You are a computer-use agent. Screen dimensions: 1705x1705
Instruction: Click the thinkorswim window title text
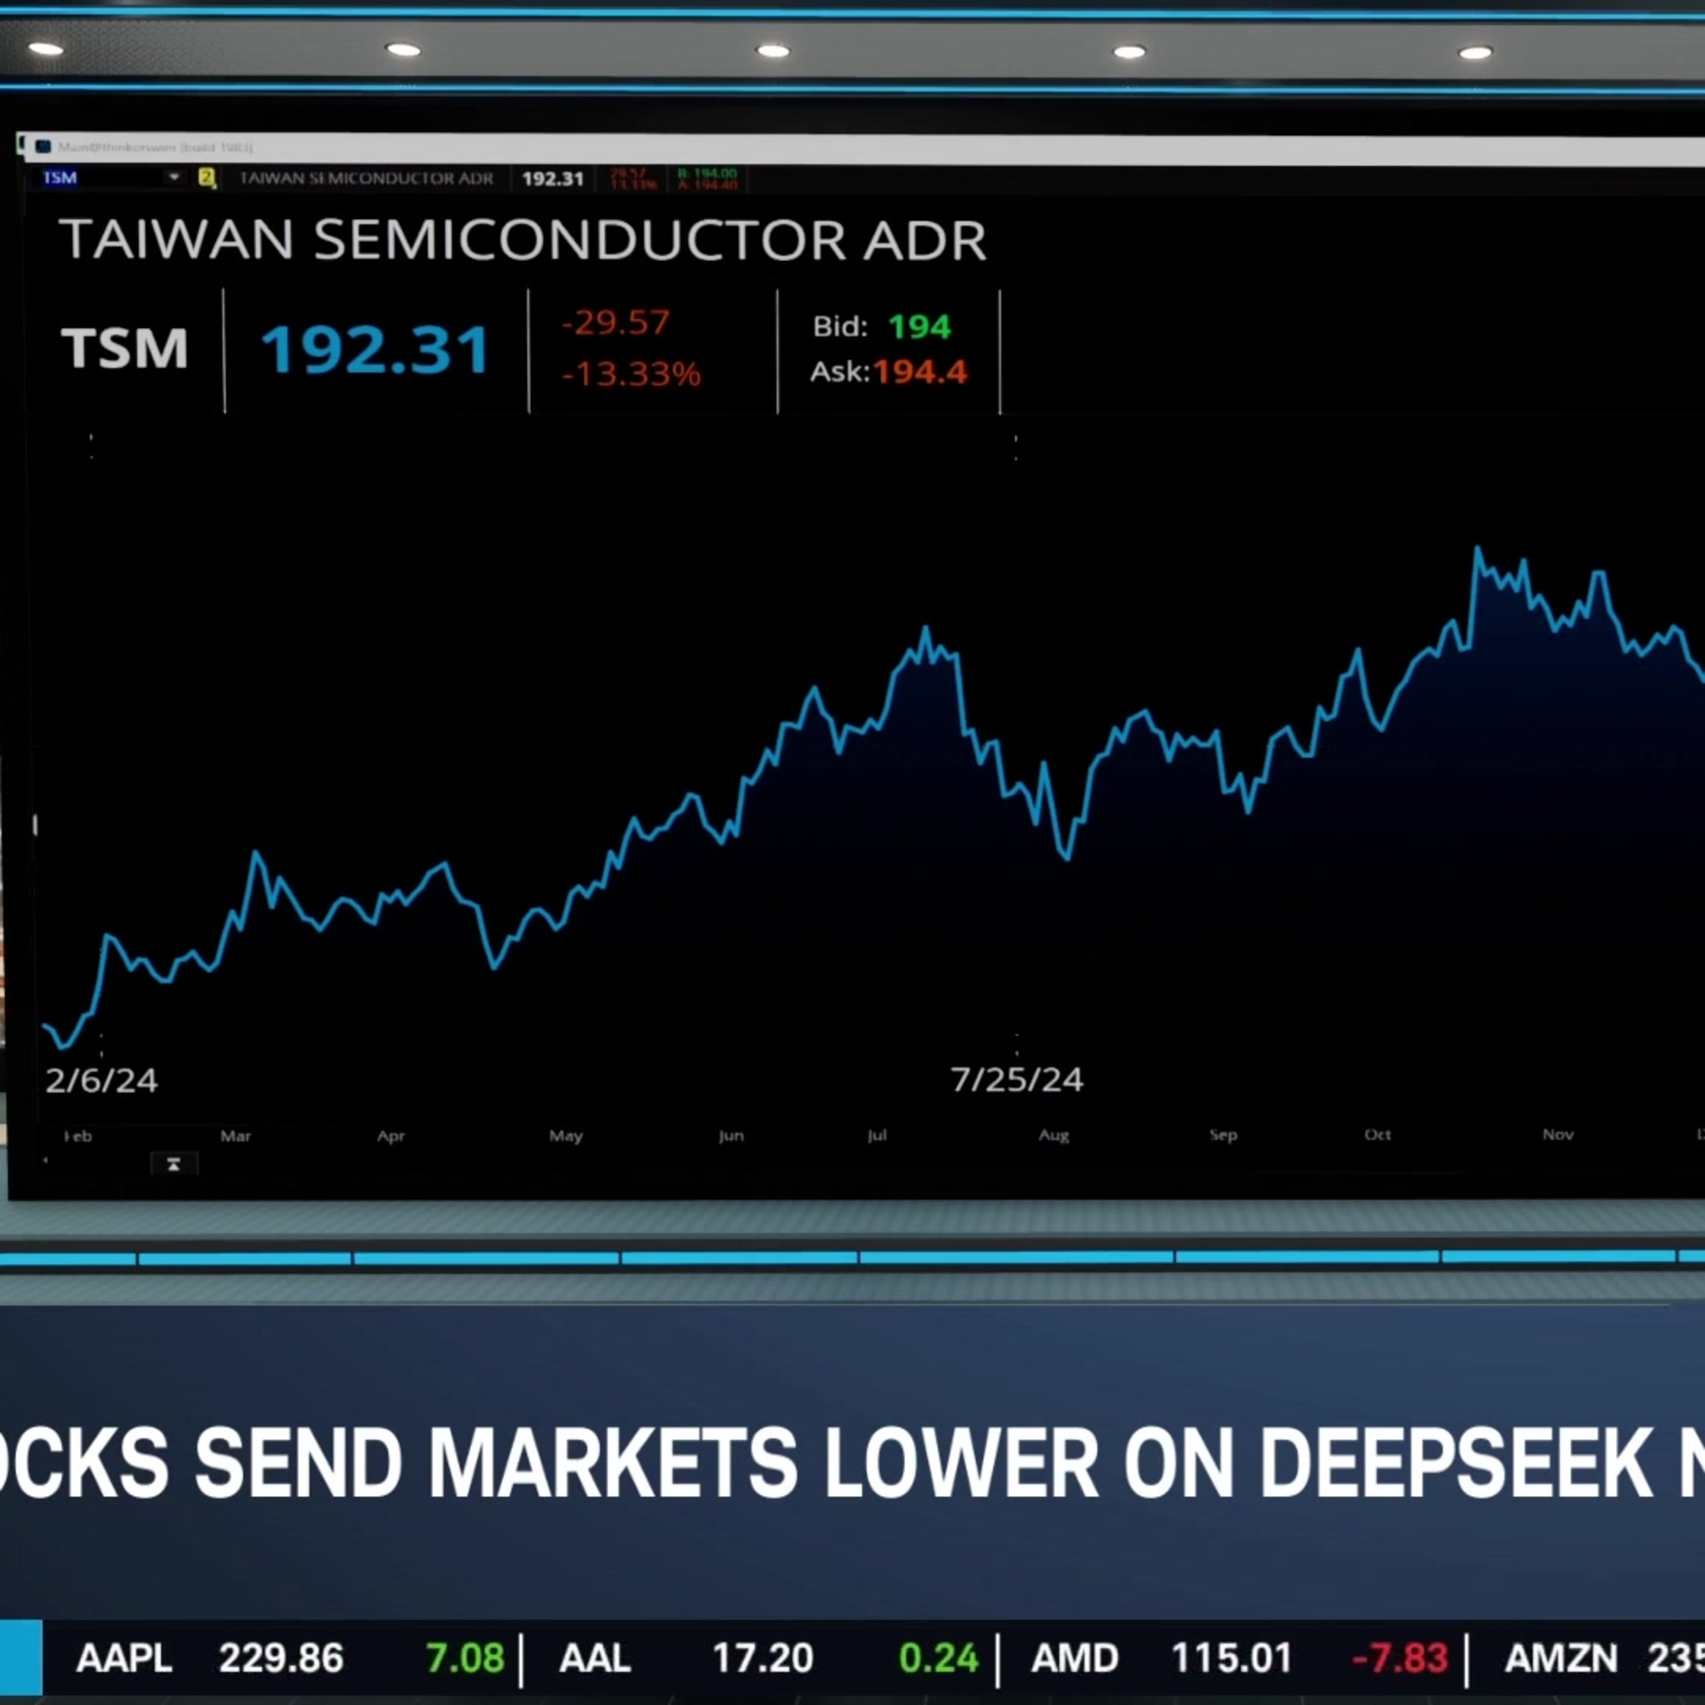pyautogui.click(x=155, y=147)
